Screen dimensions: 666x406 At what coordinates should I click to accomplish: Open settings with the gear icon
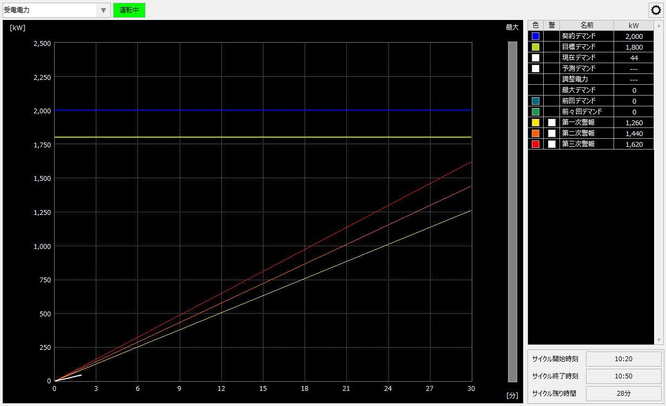[x=656, y=10]
